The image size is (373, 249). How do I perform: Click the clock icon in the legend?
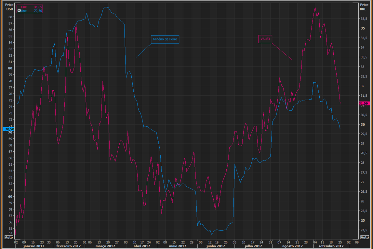coord(19,11)
